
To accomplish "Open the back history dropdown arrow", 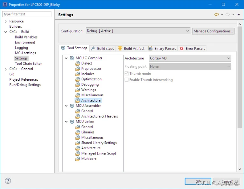I will (x=222, y=15).
